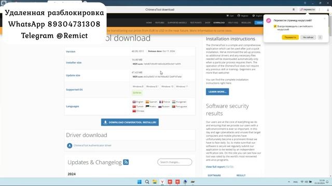Screen dimensions: 332x186
Task: Click the Windows 10 supported OS tag
Action: (x=167, y=86)
